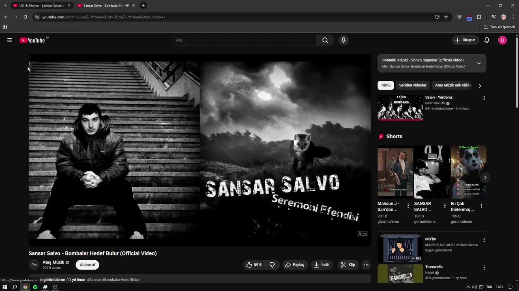The image size is (519, 291).
Task: Click İndir download button
Action: pyautogui.click(x=322, y=265)
